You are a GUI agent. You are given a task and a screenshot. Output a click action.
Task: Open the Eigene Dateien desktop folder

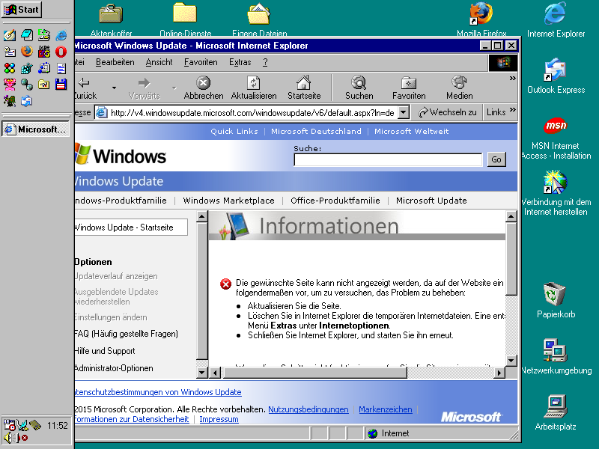[259, 19]
